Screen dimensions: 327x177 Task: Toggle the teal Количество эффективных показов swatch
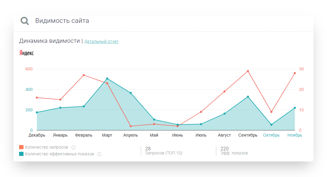(x=21, y=154)
